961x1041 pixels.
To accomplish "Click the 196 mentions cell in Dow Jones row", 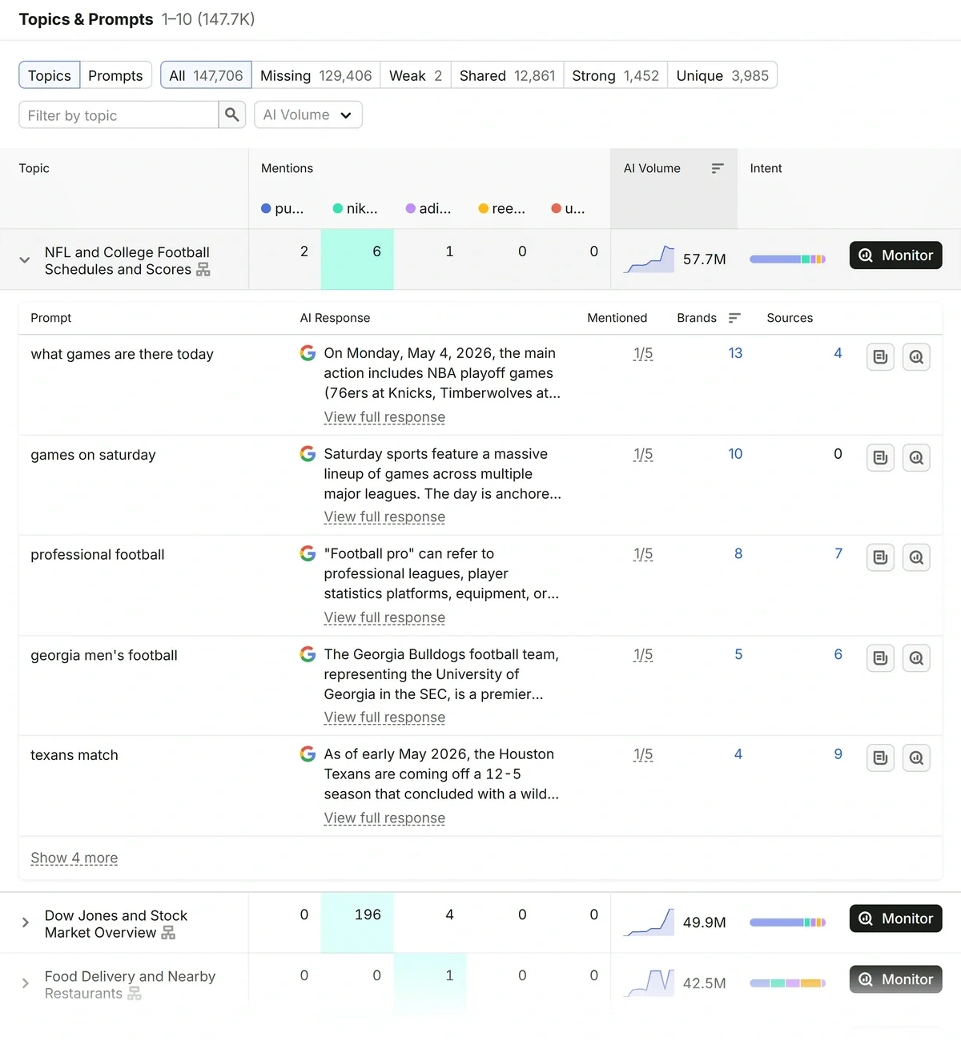I will tap(357, 922).
